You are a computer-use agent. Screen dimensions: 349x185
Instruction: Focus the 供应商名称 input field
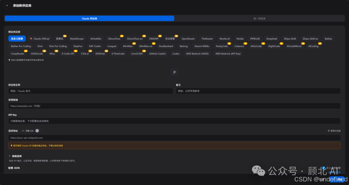(x=90, y=91)
